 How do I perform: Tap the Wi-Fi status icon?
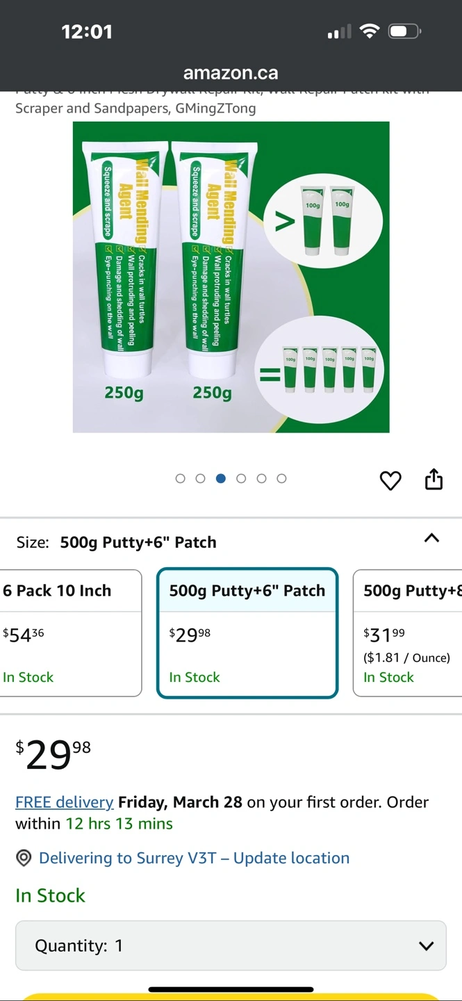370,31
